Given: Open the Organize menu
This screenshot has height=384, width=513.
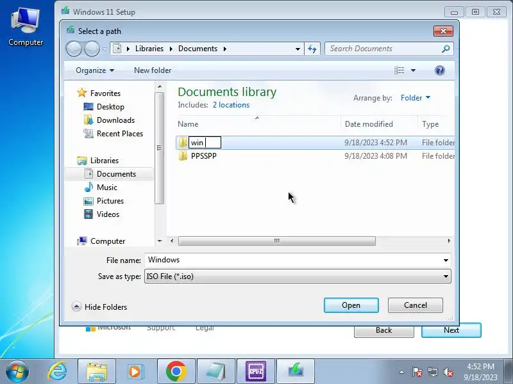Looking at the screenshot, I should click(94, 70).
